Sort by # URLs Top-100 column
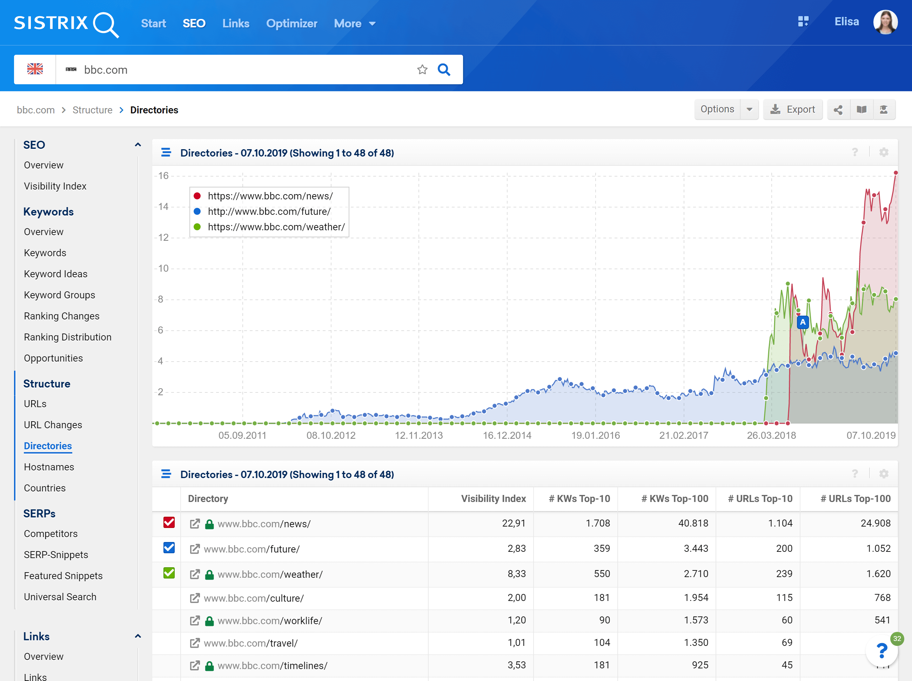 [x=855, y=499]
